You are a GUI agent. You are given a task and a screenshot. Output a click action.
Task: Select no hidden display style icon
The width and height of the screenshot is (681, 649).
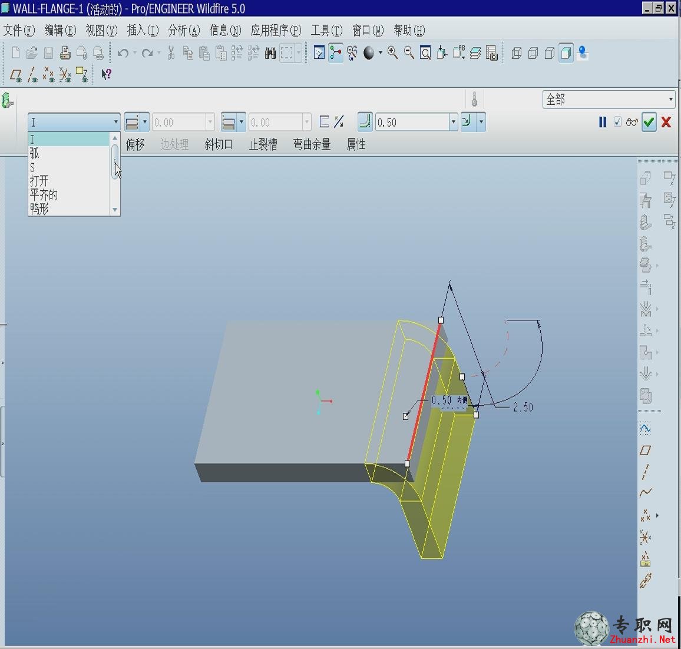pos(550,54)
